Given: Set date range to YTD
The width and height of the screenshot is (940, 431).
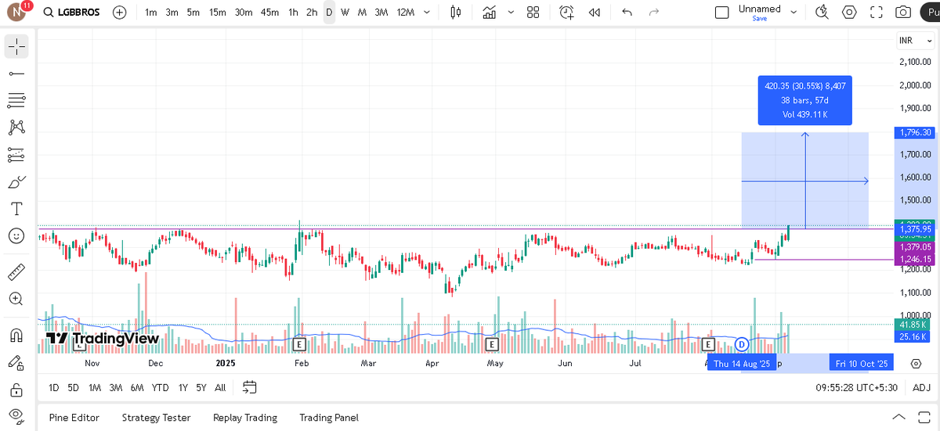Looking at the screenshot, I should click(160, 387).
